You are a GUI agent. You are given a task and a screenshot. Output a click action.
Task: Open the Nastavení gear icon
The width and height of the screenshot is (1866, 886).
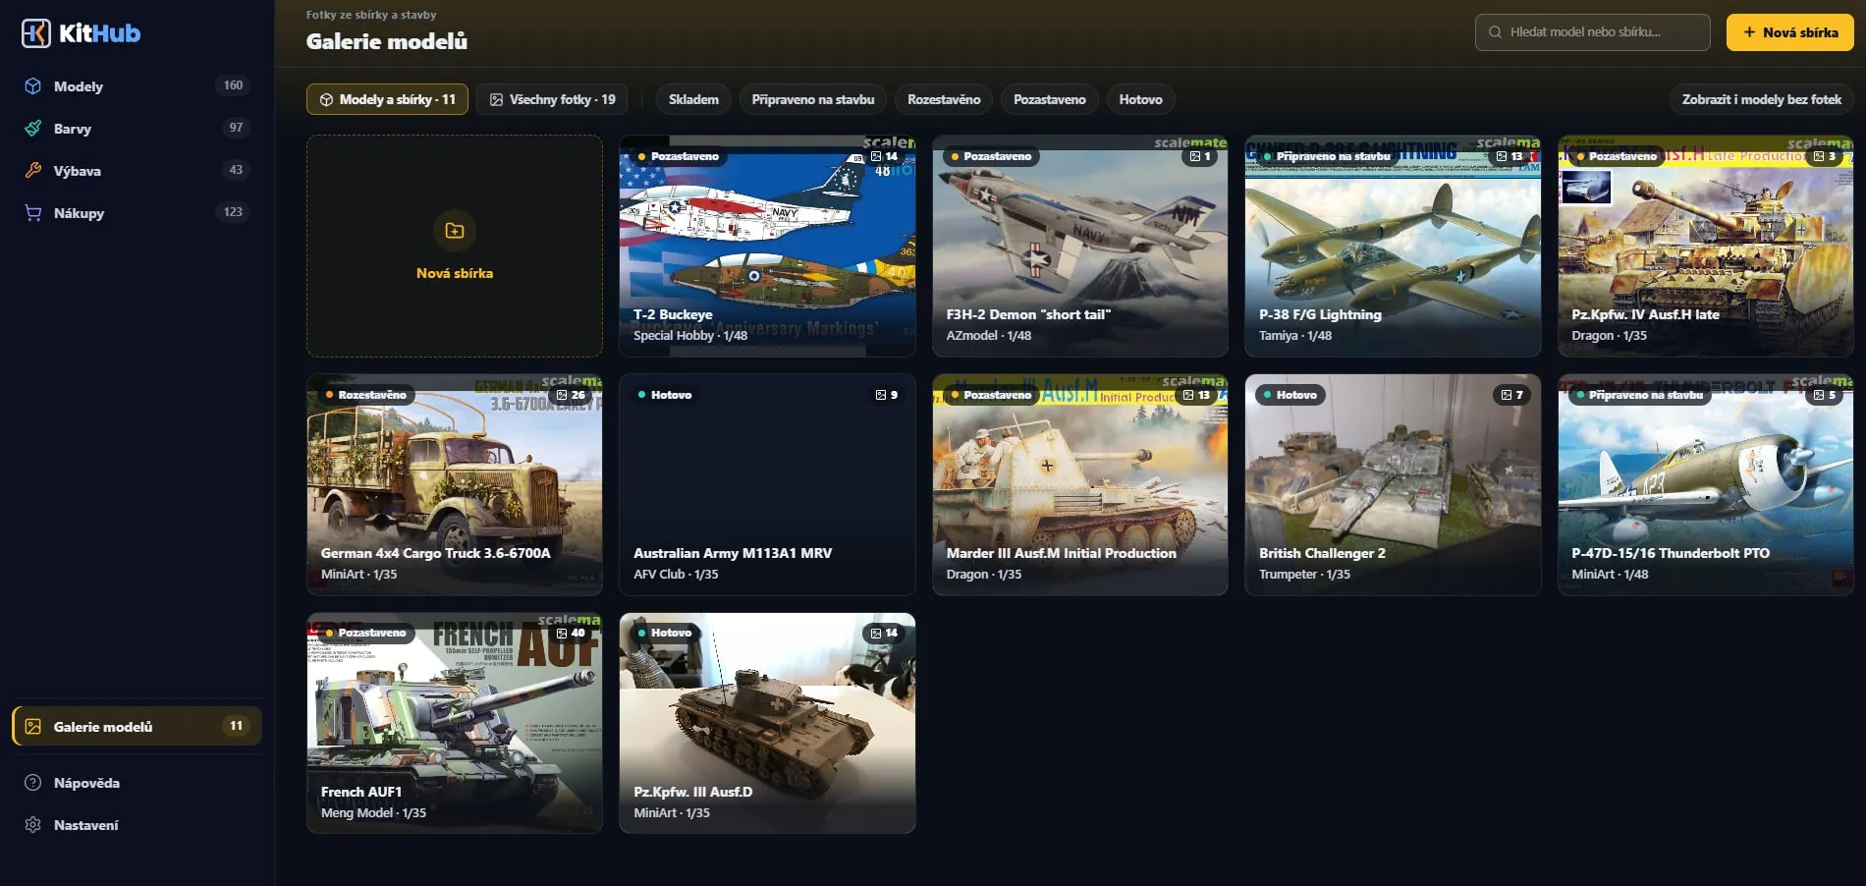[x=33, y=825]
